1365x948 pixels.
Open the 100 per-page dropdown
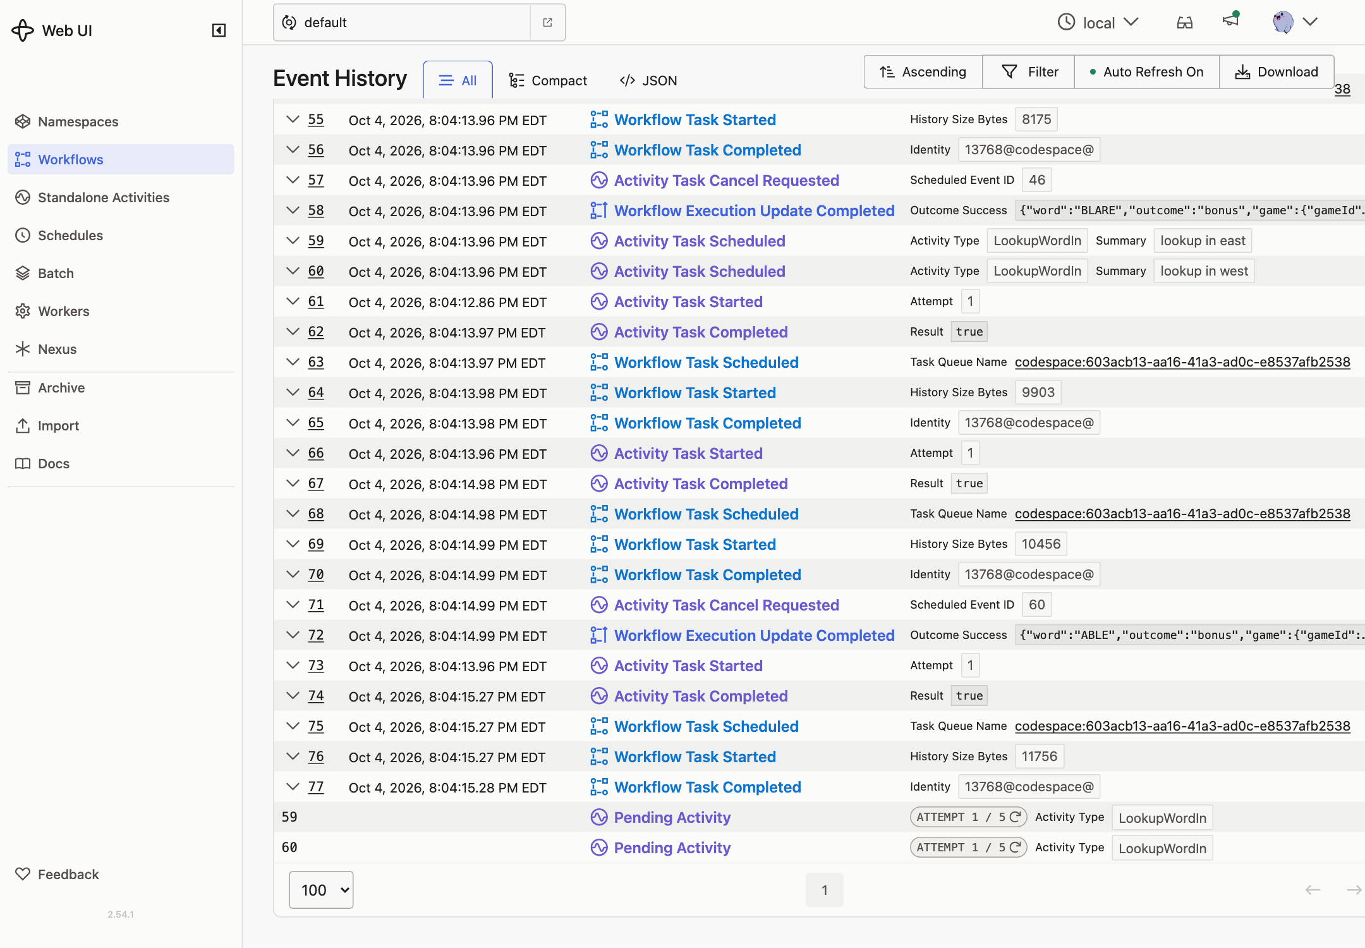click(321, 890)
